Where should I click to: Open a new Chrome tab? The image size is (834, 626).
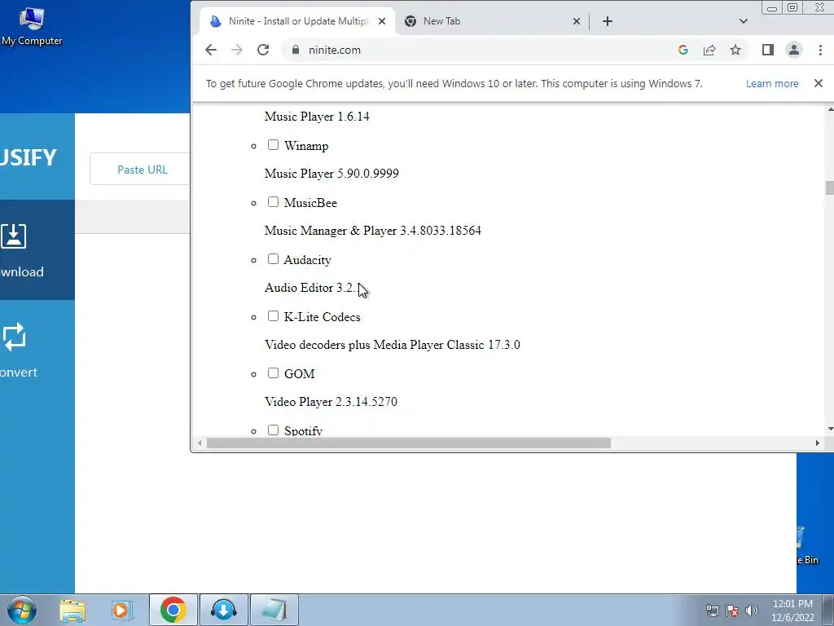click(608, 21)
